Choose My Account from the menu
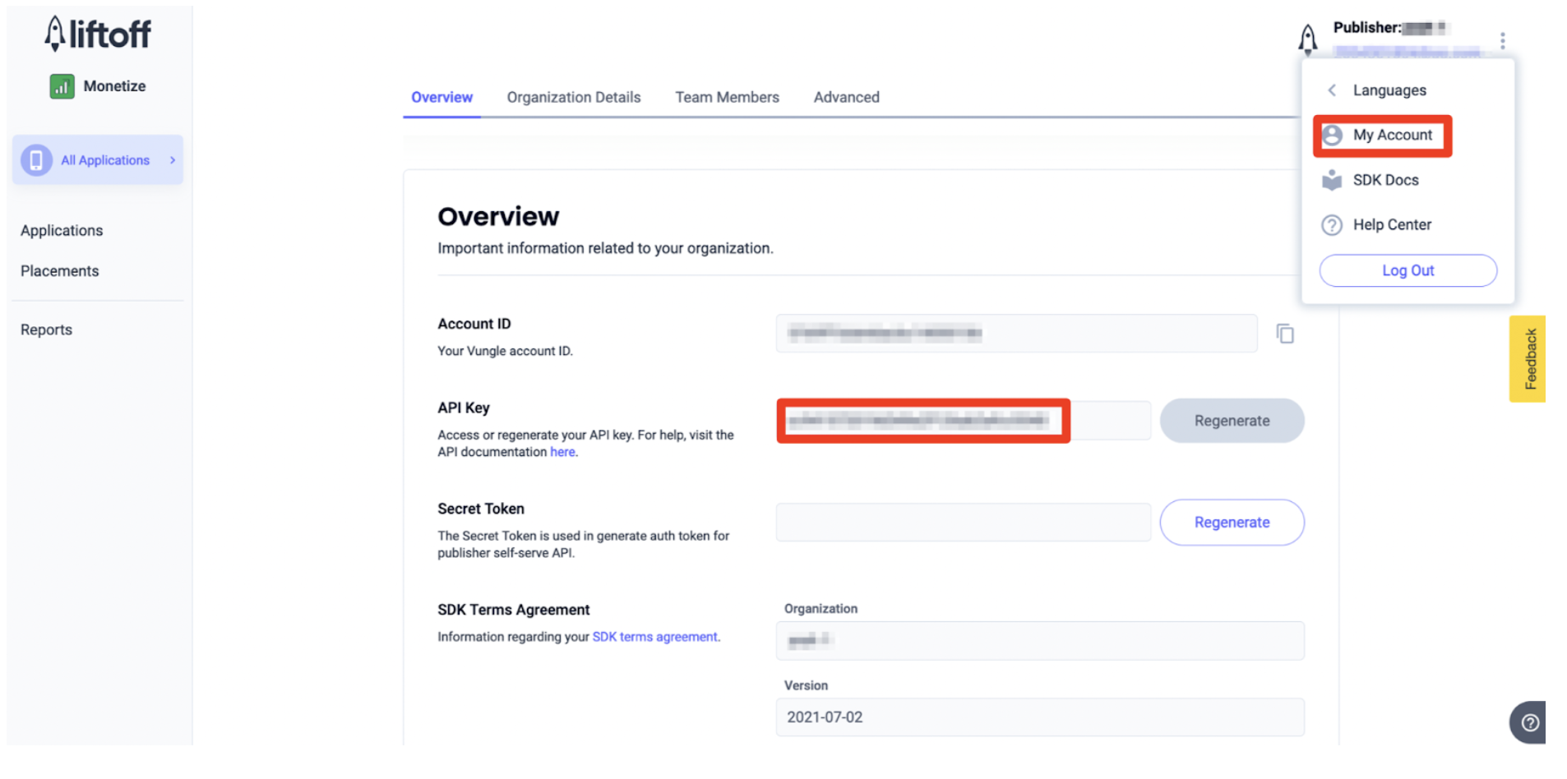Image resolution: width=1567 pixels, height=779 pixels. point(1392,135)
